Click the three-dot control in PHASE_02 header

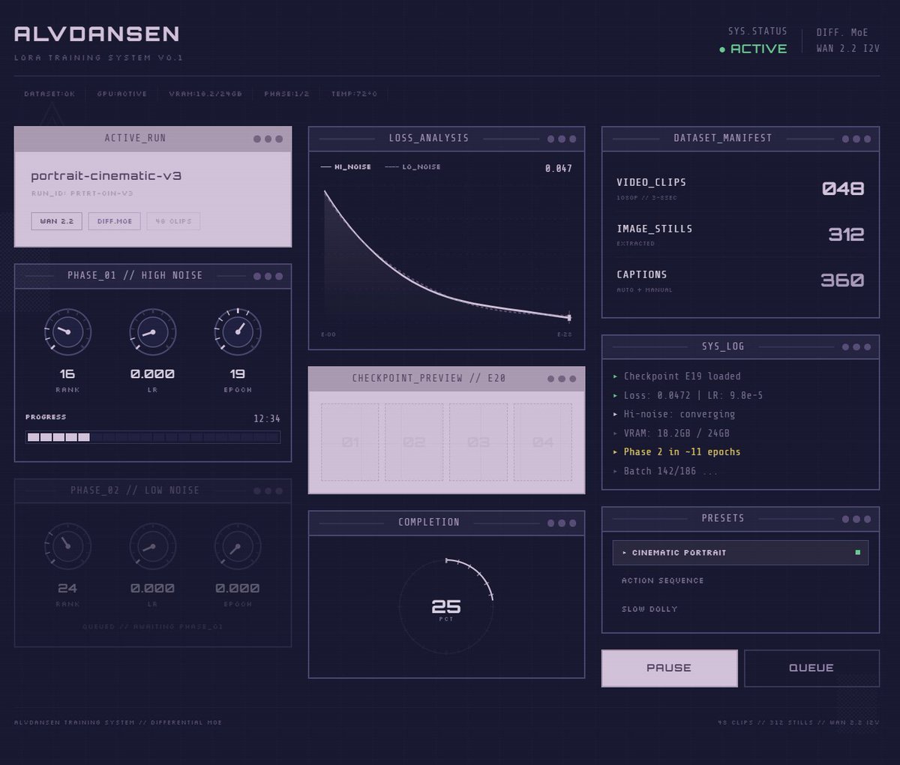268,490
